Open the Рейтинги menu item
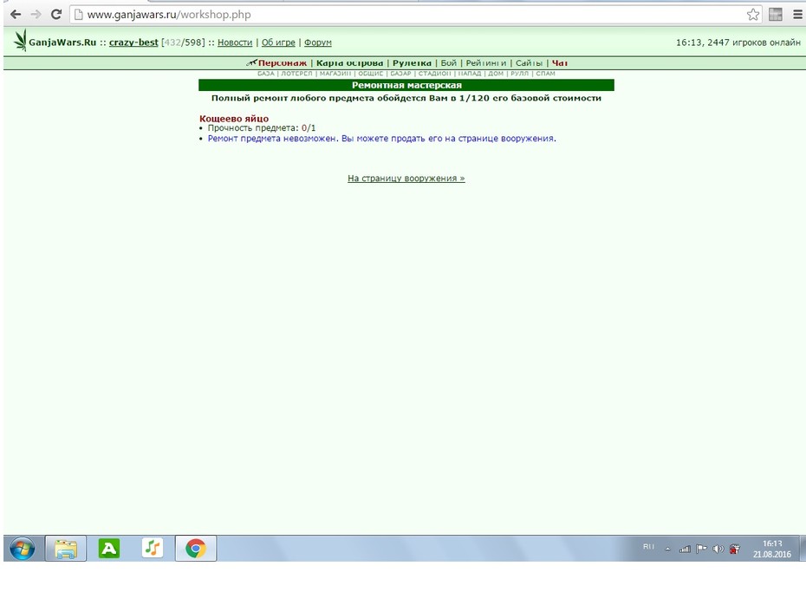 [485, 62]
